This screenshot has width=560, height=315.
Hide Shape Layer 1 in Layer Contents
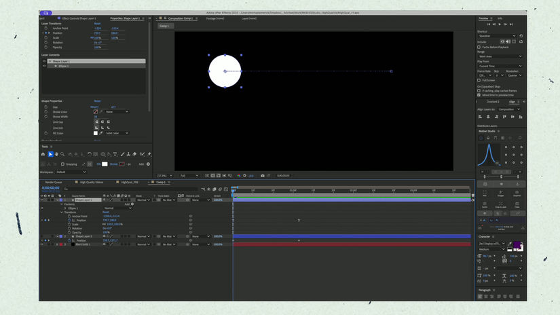coord(44,61)
